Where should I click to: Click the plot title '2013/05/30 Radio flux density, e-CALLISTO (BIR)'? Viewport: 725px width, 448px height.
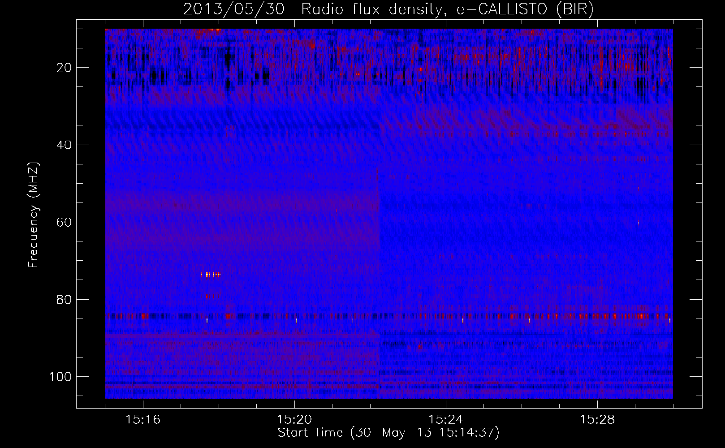(x=388, y=9)
